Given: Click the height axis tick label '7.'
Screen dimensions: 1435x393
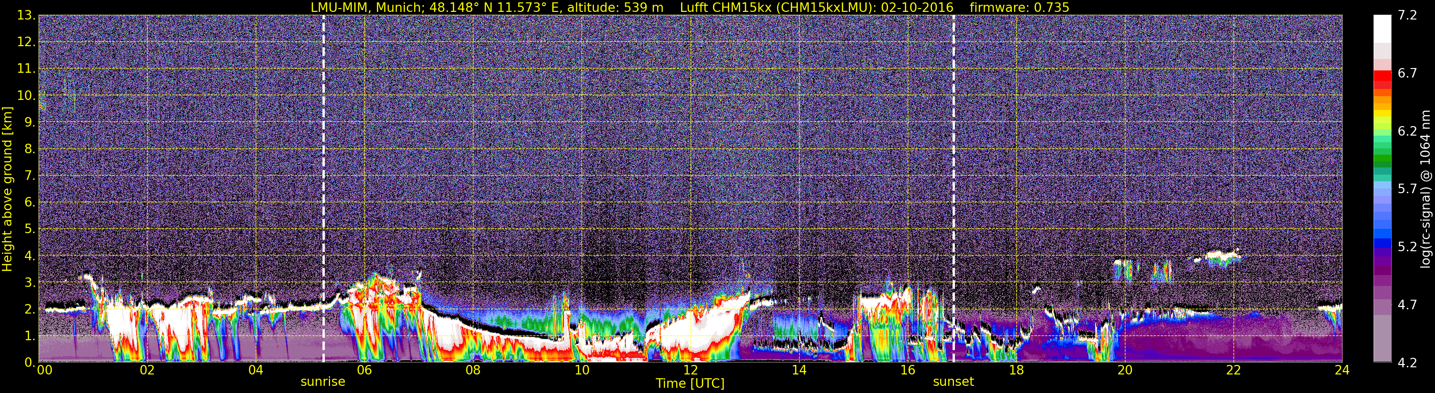Looking at the screenshot, I should [x=30, y=176].
